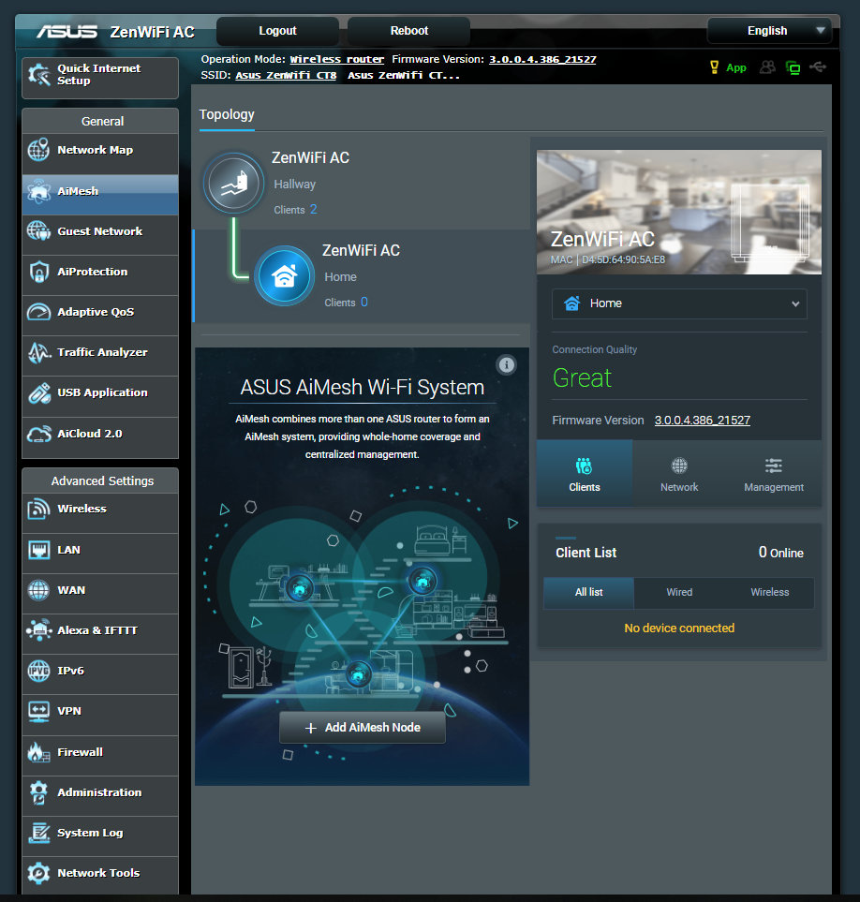Click the info icon on AiMesh banner
Image resolution: width=860 pixels, height=902 pixels.
(x=507, y=364)
